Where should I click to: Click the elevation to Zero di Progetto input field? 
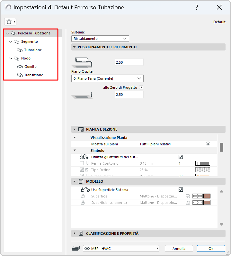point(129,95)
